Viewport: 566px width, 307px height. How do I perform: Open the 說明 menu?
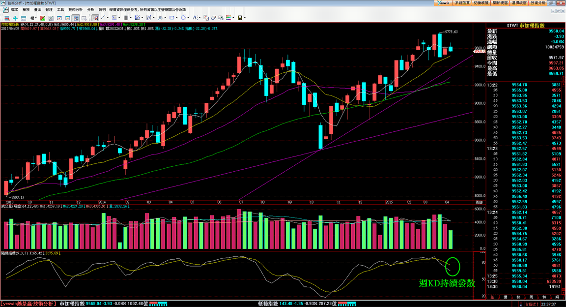click(102, 10)
